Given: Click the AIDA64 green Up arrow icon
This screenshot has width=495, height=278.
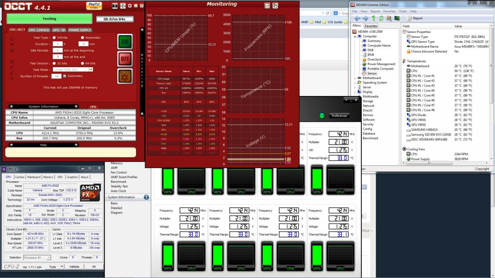Looking at the screenshot, I should point(374,18).
